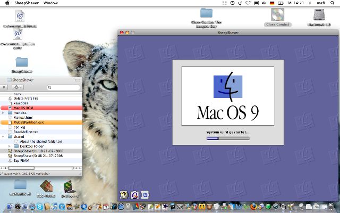Screen dimensions: 340x213
Task: Open German flag input source menu
Action: point(272,3)
